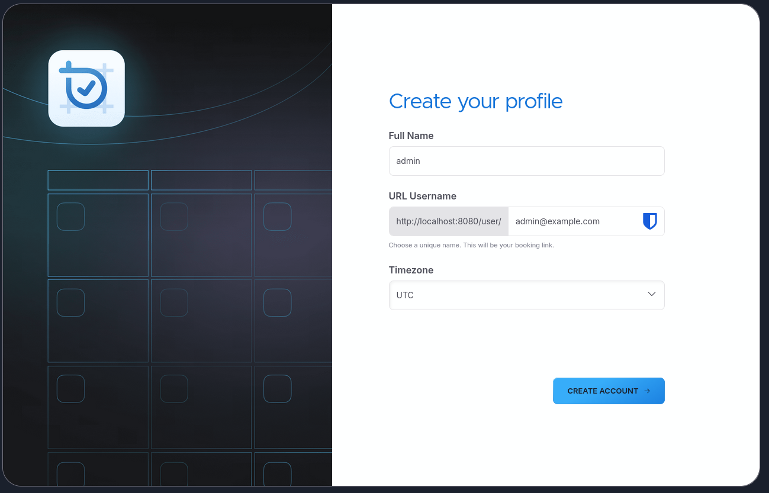The height and width of the screenshot is (493, 769).
Task: Click the Create your profile heading
Action: tap(475, 101)
